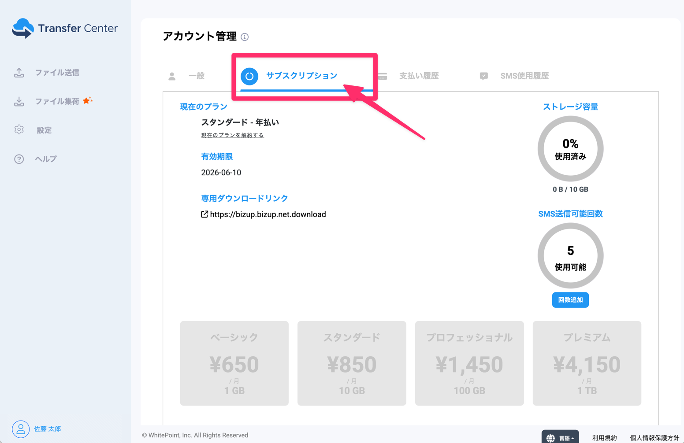
Task: Open the bizup.bizup.net.download link
Action: click(x=268, y=214)
